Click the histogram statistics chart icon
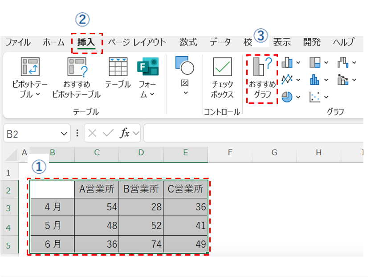 [315, 80]
